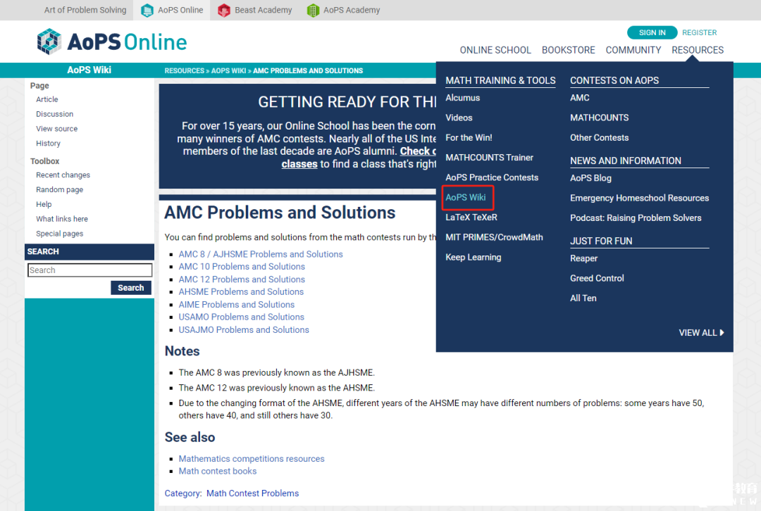Click the Beast Academy red icon
The image size is (761, 511).
point(224,10)
